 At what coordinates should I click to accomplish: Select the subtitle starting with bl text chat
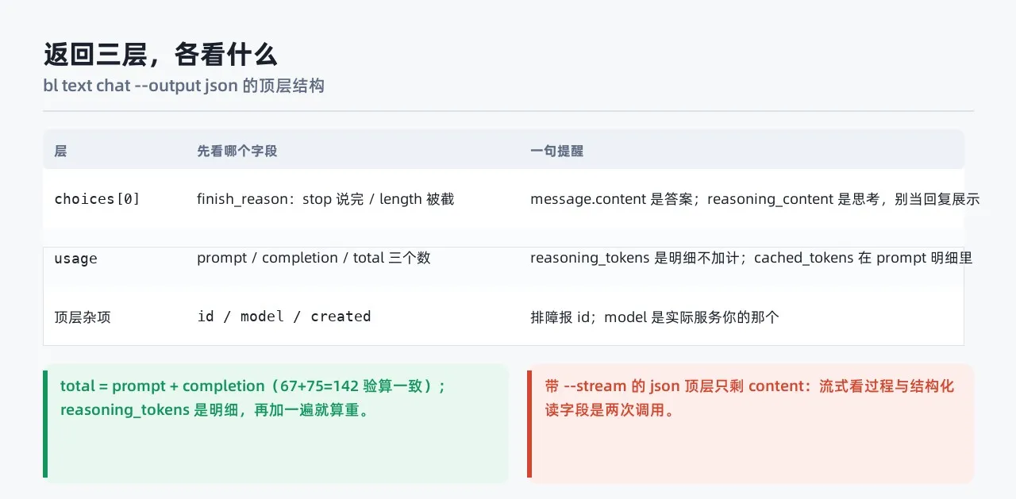click(183, 85)
